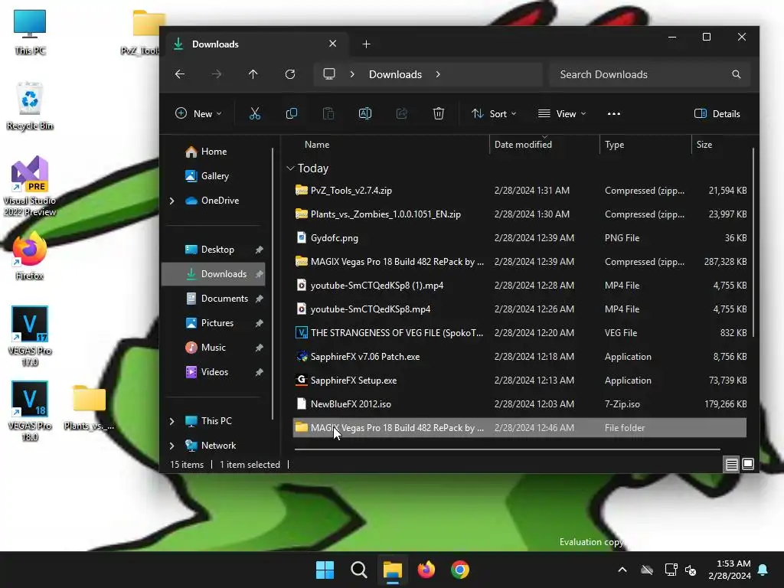Viewport: 784px width, 588px height.
Task: Open the Sort dropdown
Action: pyautogui.click(x=494, y=114)
